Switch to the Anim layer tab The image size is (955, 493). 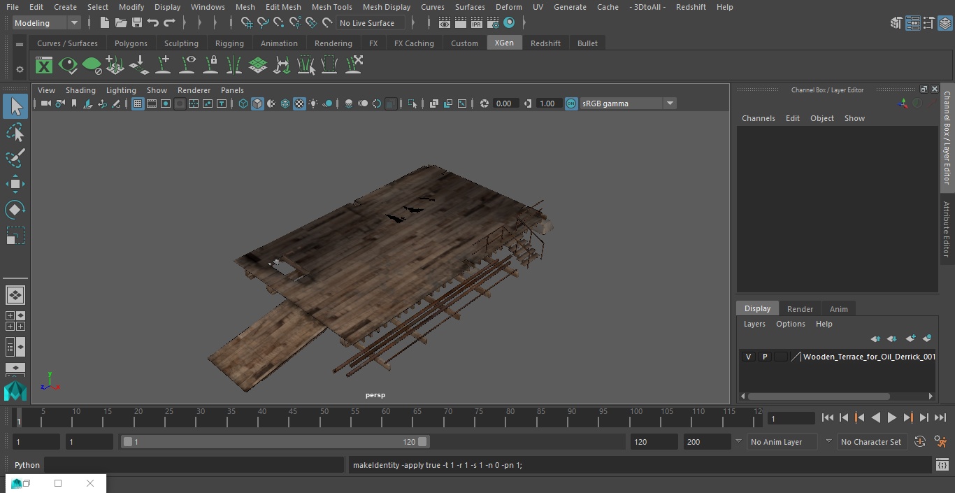838,309
